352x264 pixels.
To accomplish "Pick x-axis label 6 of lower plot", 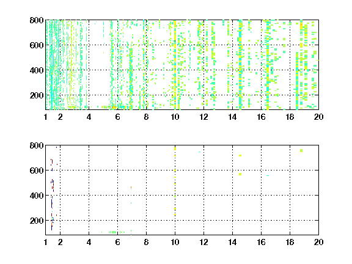I will click(117, 242).
